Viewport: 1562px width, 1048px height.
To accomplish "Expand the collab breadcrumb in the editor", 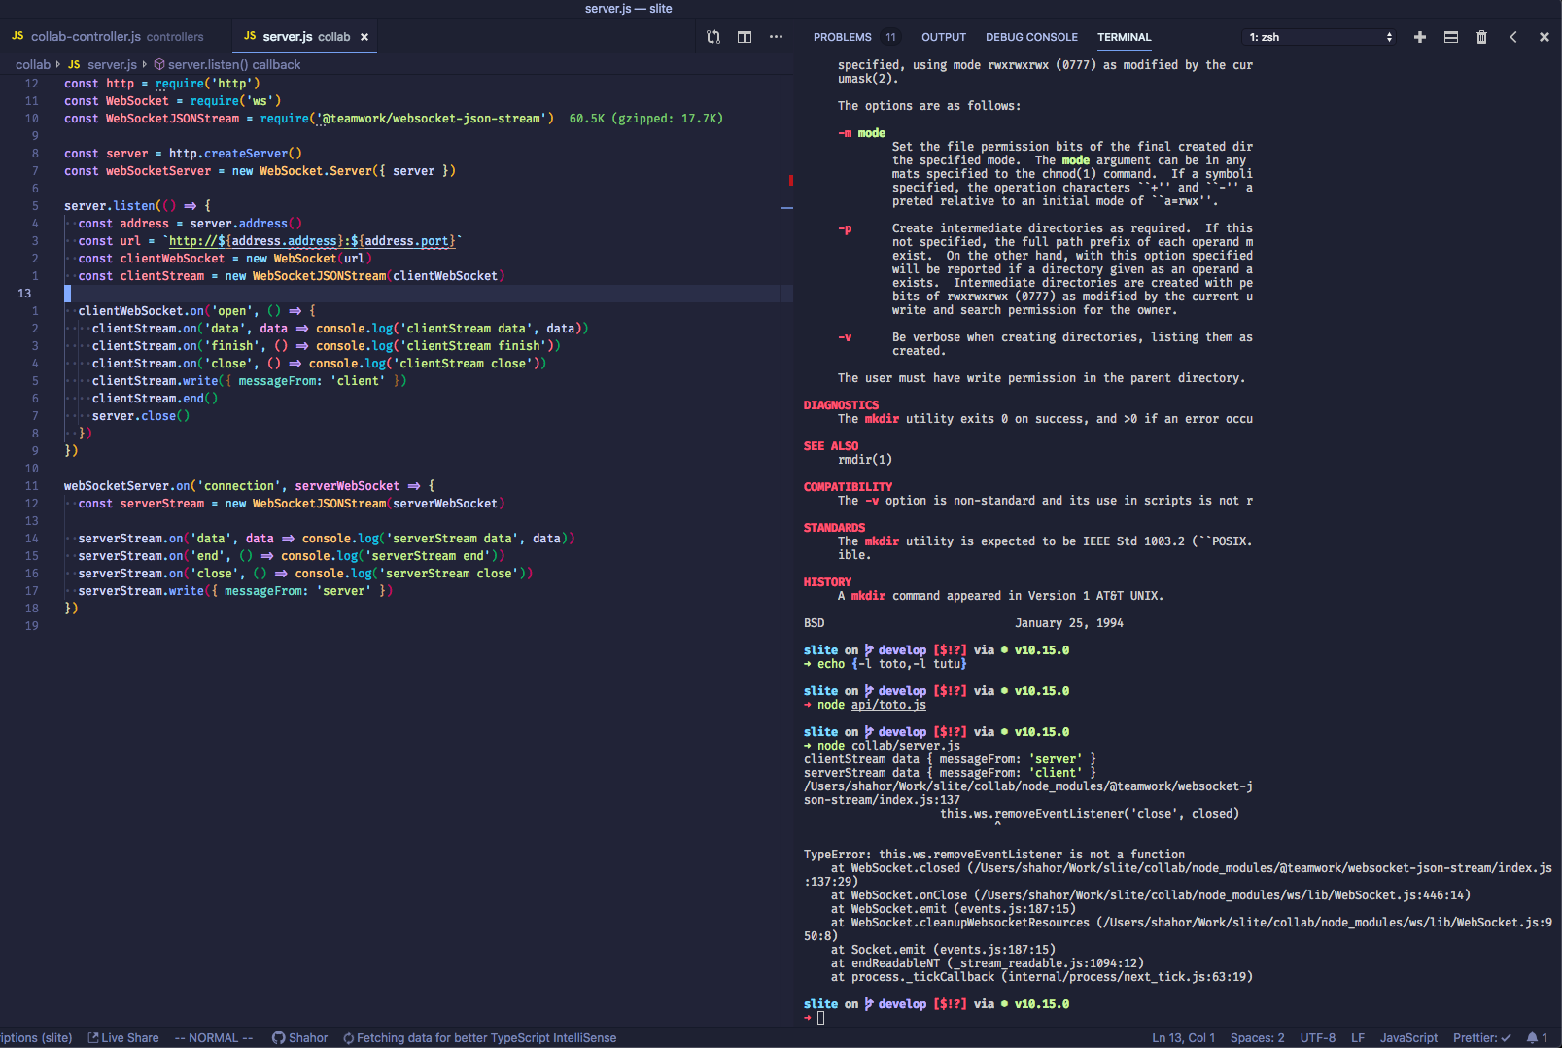I will coord(32,64).
